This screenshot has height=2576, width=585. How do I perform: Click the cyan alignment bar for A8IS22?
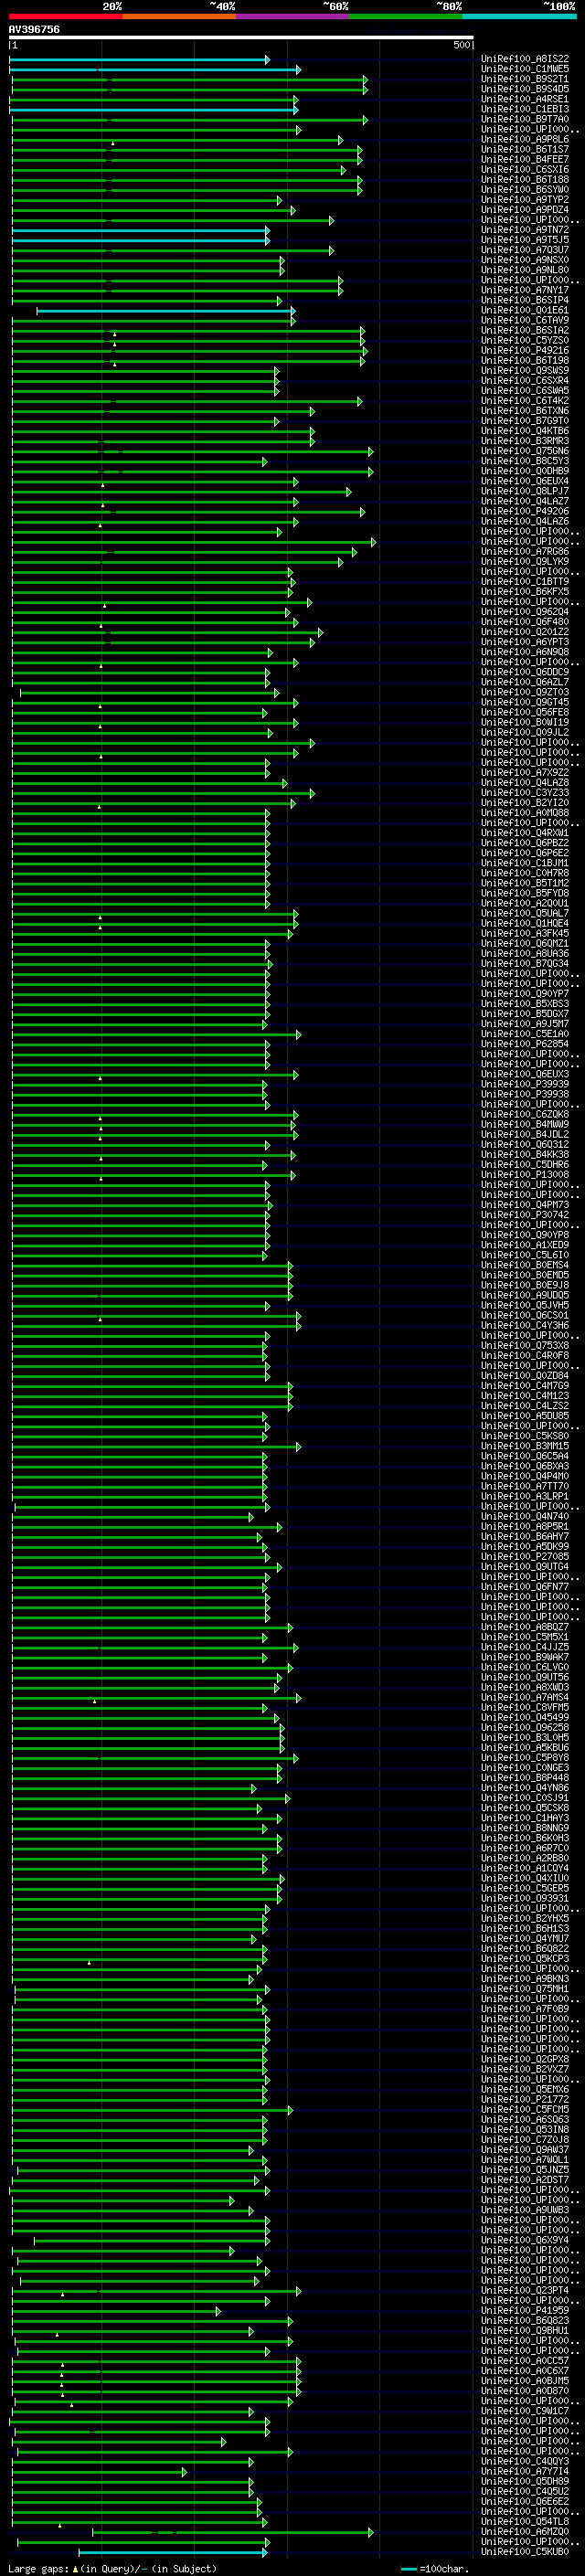139,60
